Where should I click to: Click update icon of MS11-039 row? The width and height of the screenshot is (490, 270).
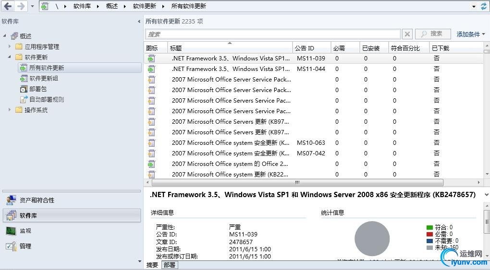151,59
